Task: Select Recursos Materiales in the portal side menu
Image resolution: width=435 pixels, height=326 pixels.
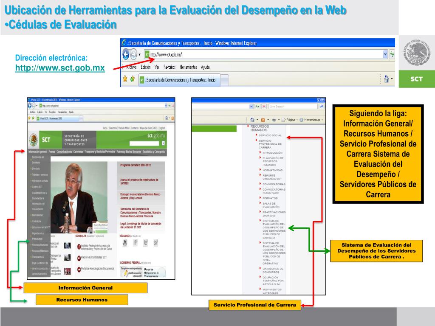Action: pyautogui.click(x=40, y=251)
